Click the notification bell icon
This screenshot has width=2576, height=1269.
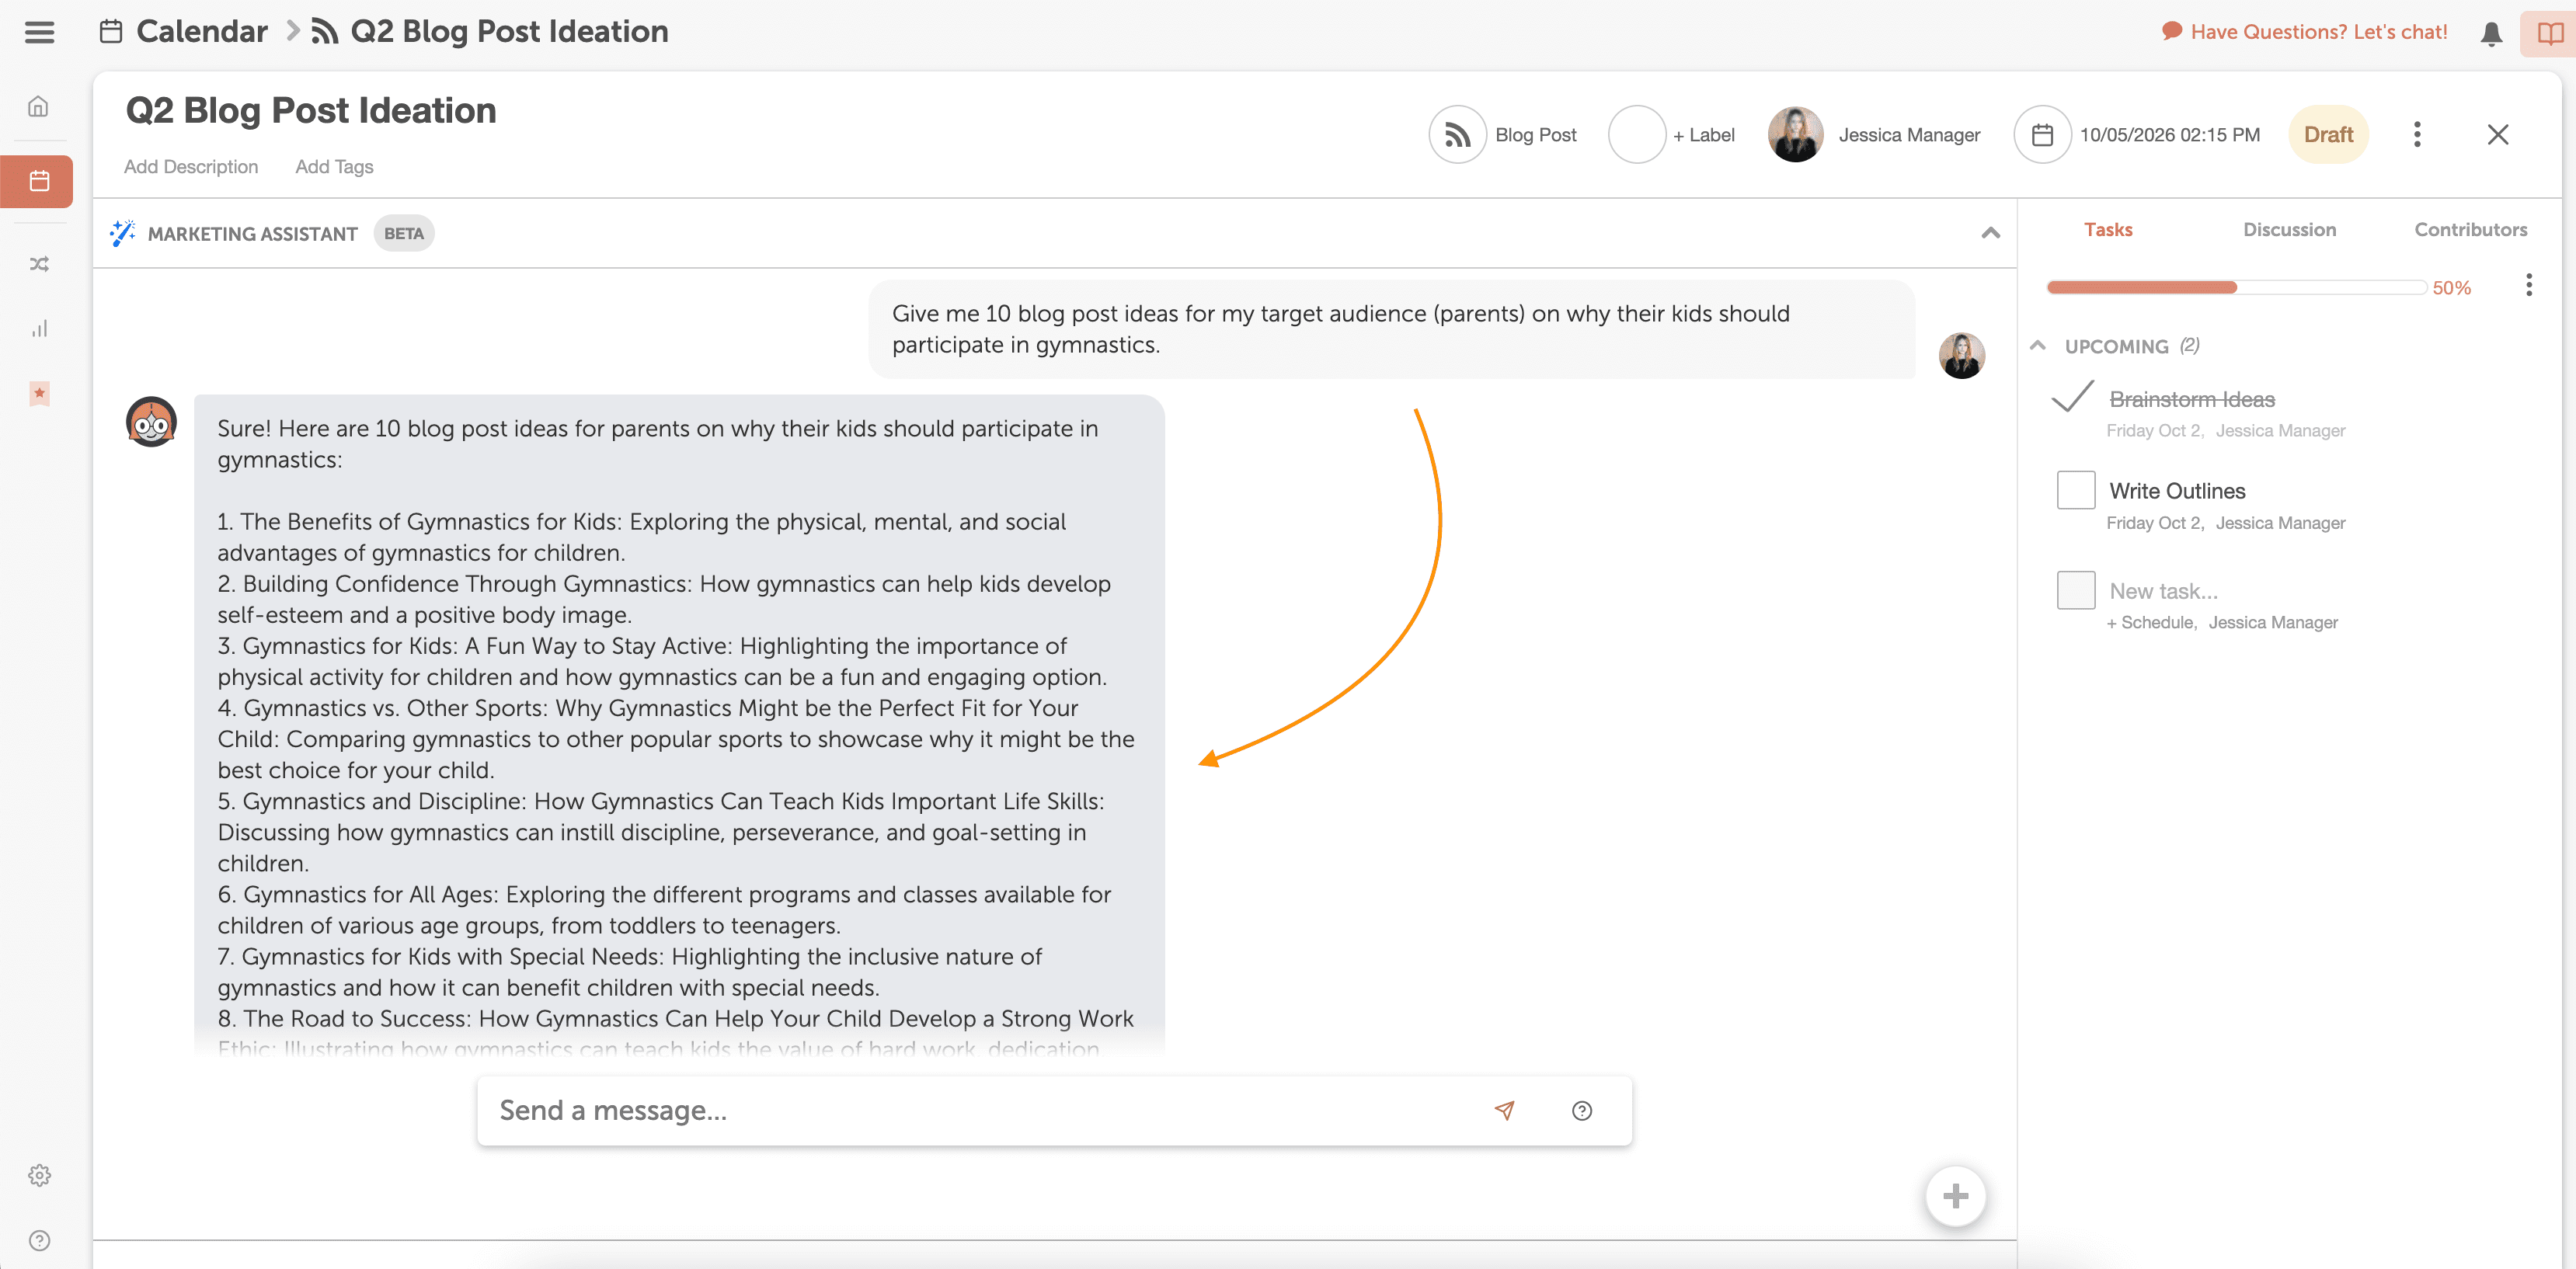click(2491, 33)
